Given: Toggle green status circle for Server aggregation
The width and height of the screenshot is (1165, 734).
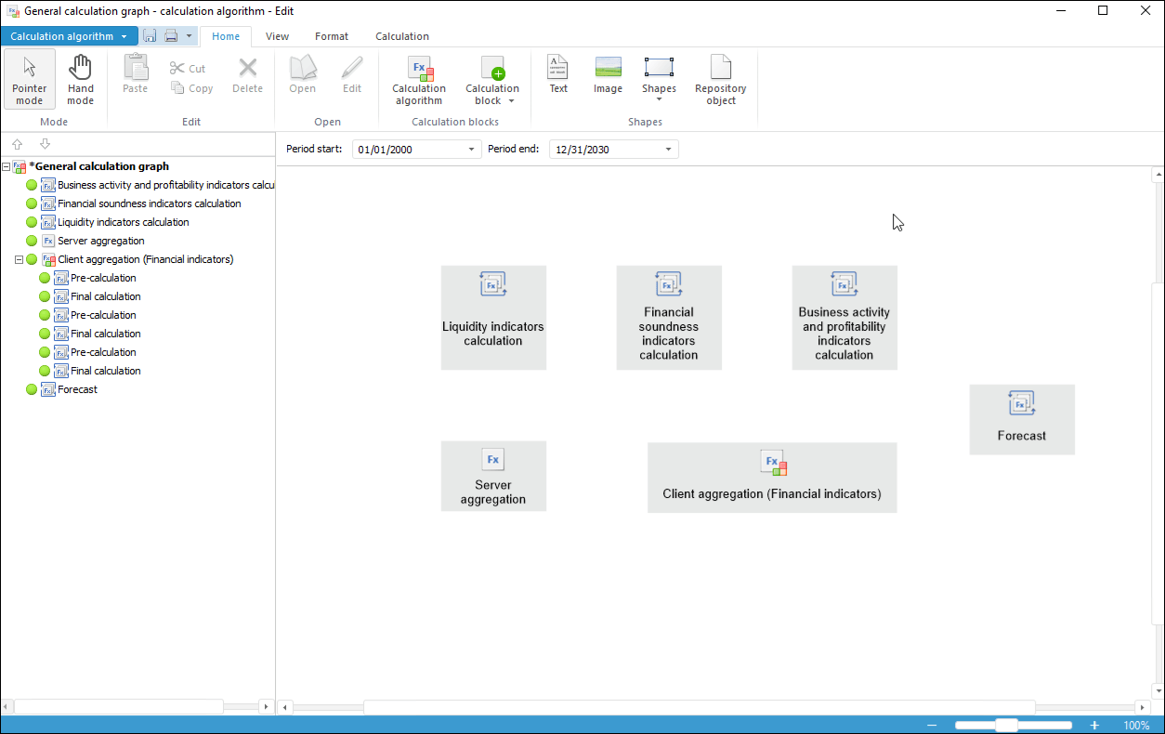Looking at the screenshot, I should tap(32, 241).
